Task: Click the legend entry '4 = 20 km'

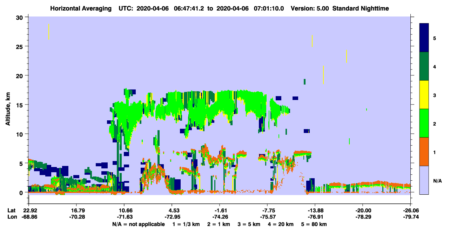Action: click(280, 224)
